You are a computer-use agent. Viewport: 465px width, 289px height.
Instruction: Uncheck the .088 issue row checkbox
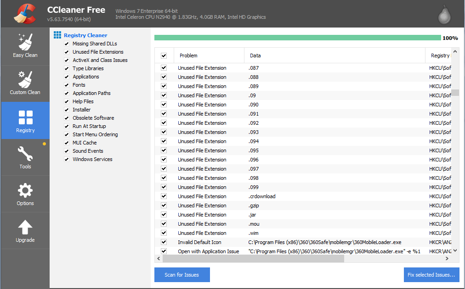pos(164,77)
